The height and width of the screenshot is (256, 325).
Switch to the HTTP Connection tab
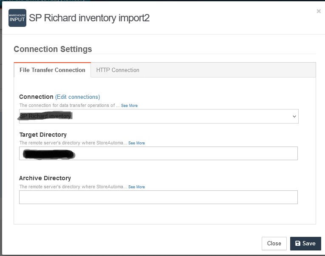(x=118, y=70)
